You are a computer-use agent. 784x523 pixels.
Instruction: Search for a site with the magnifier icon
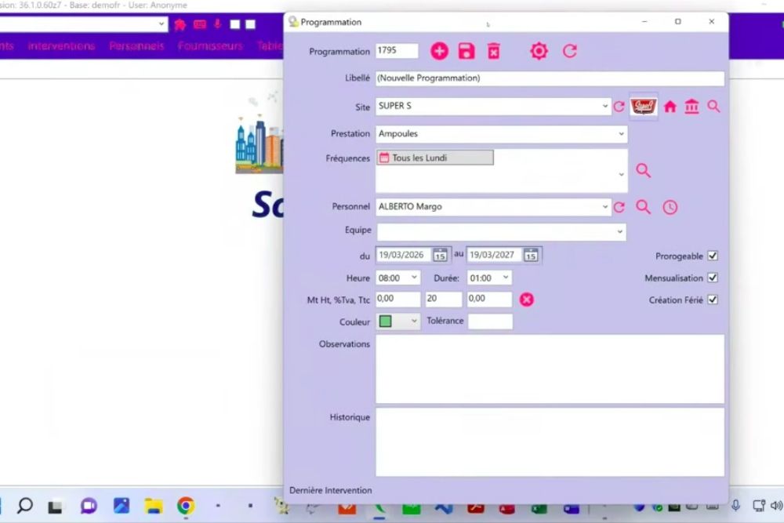[713, 106]
